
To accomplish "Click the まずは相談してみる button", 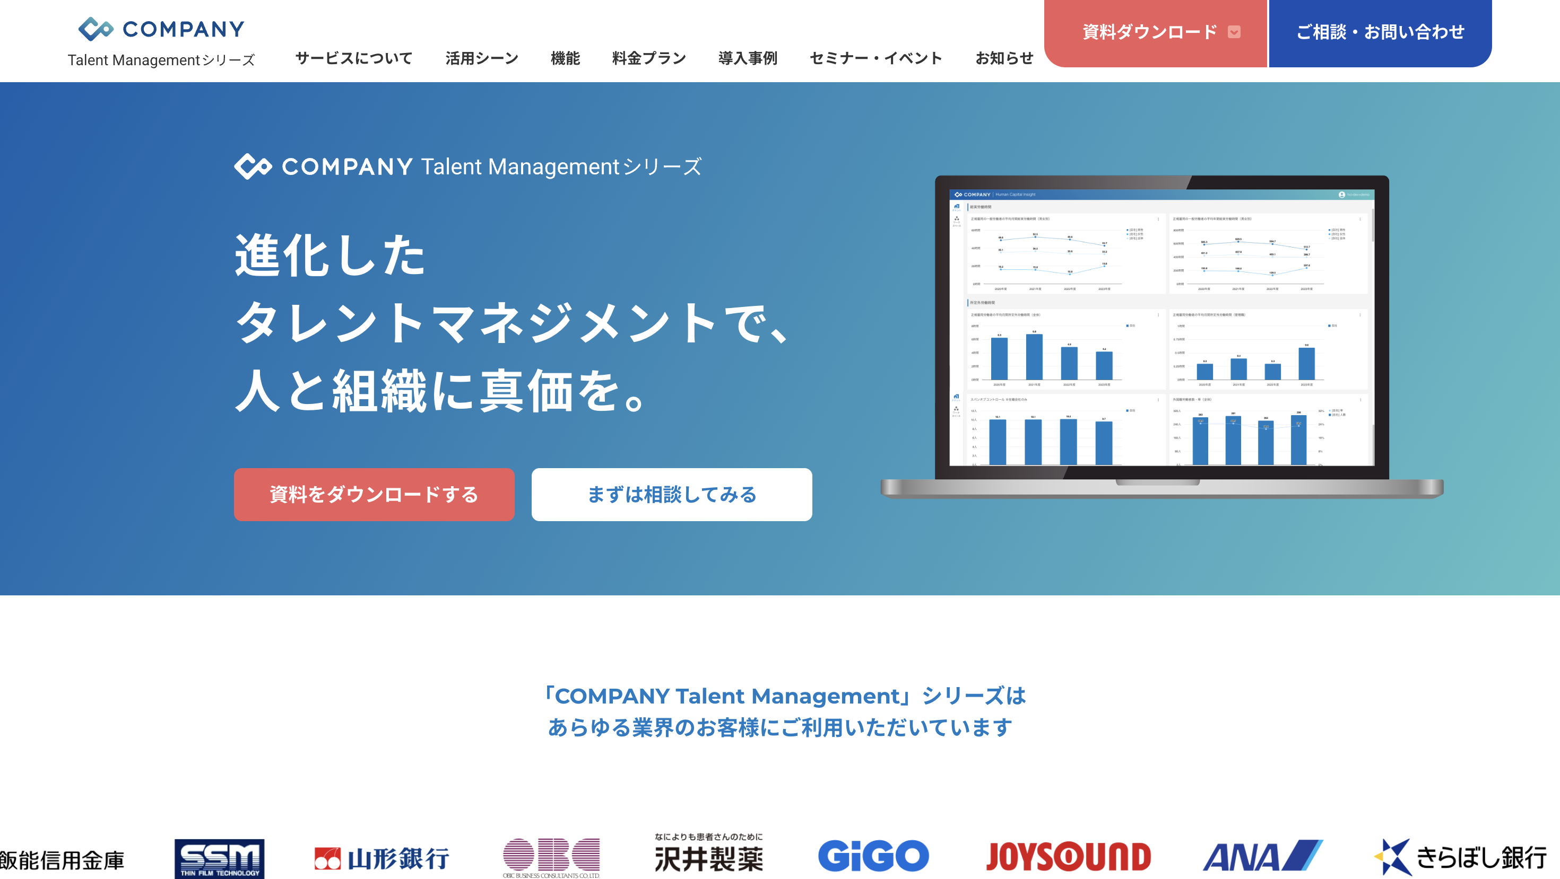I will click(x=671, y=494).
